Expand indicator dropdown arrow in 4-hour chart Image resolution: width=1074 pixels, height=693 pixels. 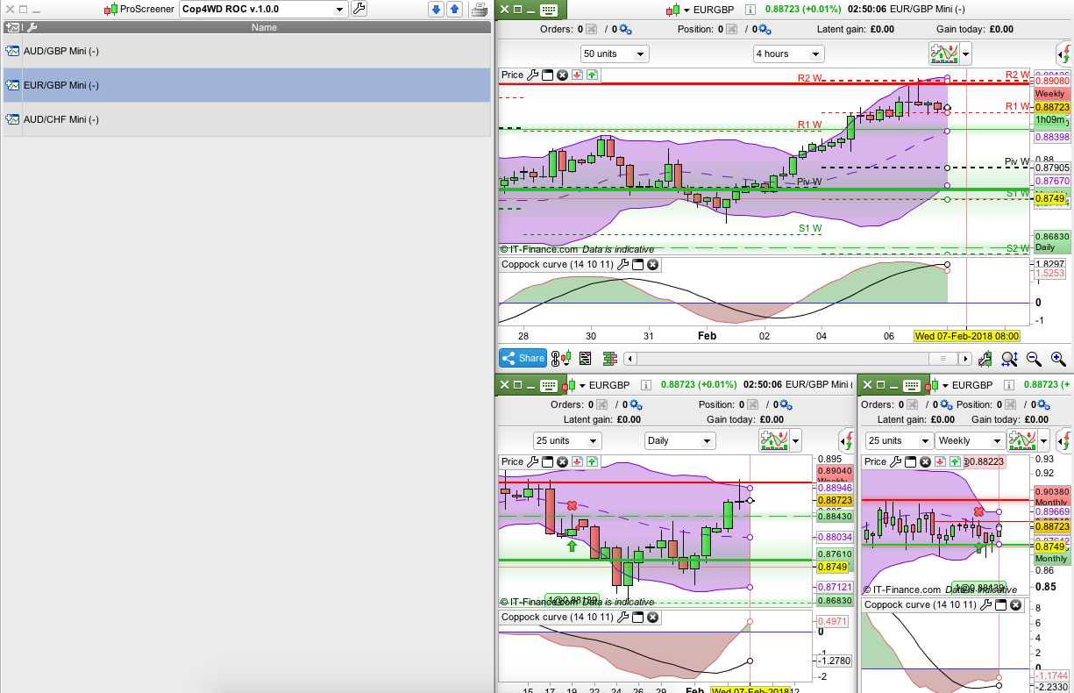[x=966, y=54]
